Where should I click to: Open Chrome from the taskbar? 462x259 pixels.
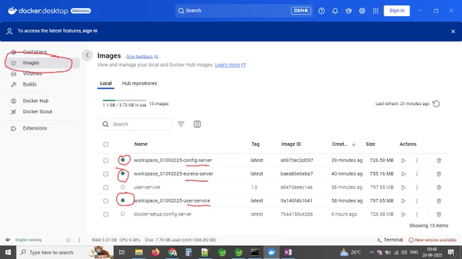[173, 252]
